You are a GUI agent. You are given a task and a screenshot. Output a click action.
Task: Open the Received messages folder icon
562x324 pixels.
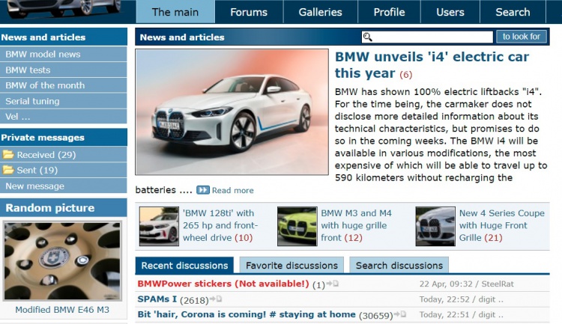(8, 154)
